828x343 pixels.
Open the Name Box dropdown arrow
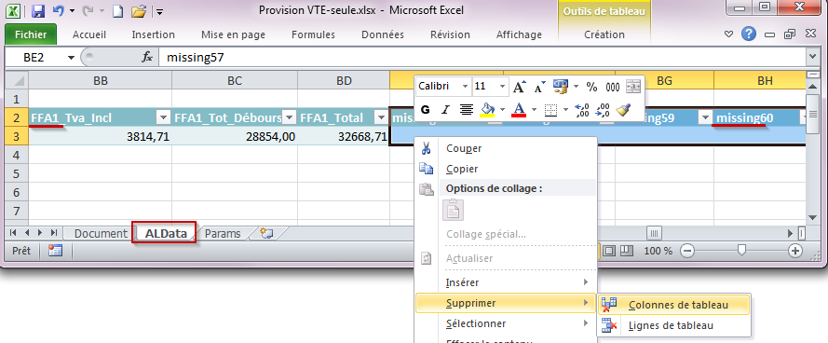(71, 58)
